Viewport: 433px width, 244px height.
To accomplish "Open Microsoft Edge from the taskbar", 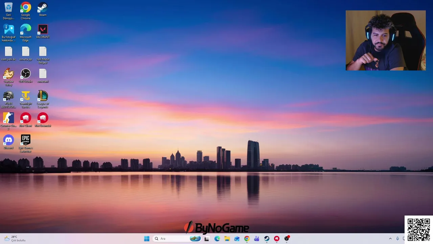I will (x=217, y=239).
